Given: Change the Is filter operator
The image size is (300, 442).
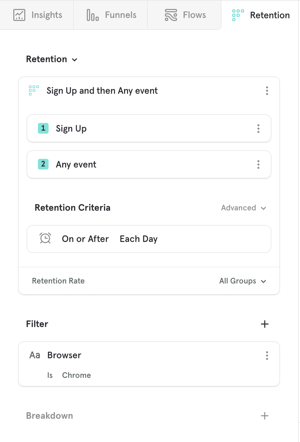Looking at the screenshot, I should (x=50, y=375).
